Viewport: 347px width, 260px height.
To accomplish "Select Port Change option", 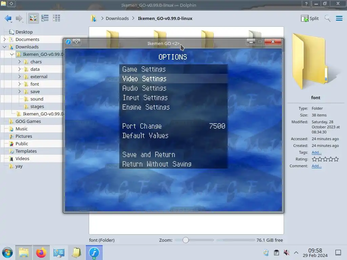I will [173, 126].
